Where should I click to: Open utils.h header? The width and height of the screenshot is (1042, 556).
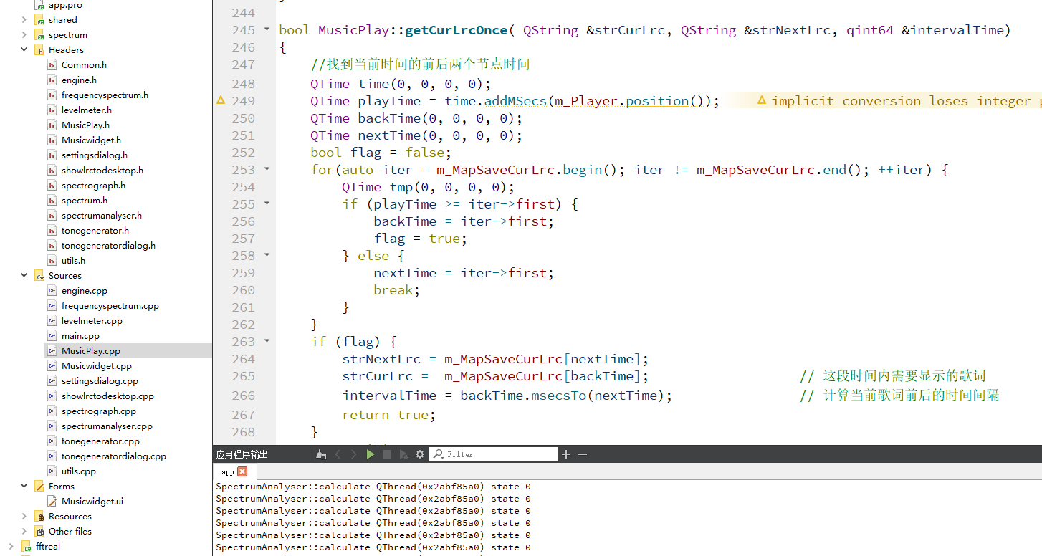pos(73,260)
